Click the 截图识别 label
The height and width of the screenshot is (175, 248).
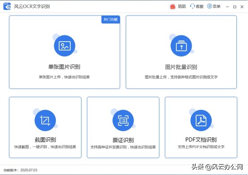coord(45,140)
